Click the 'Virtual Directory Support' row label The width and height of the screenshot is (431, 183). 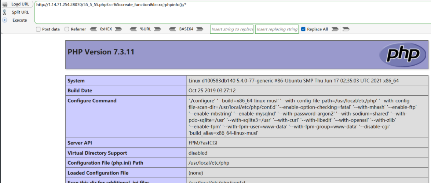[97, 153]
